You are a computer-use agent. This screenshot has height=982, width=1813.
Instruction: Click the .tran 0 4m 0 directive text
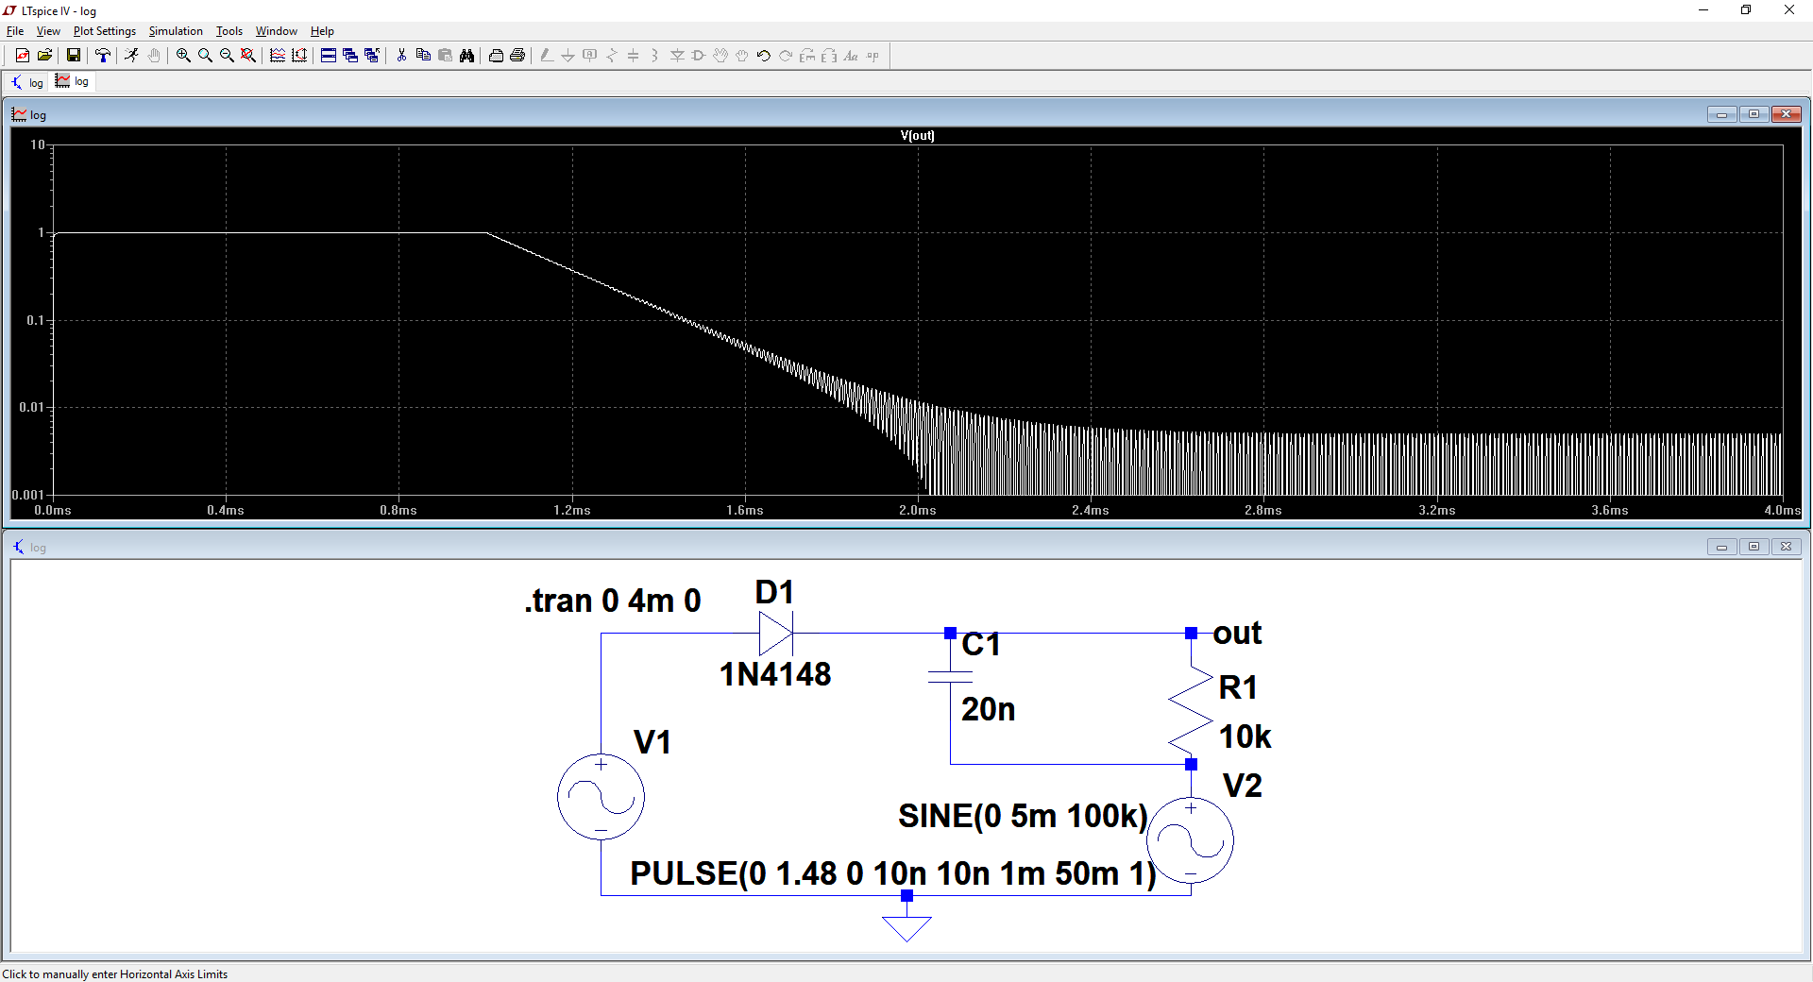(x=612, y=601)
